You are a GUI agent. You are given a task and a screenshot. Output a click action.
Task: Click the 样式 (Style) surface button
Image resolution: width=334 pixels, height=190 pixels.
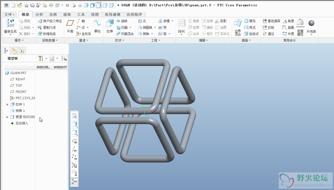[x=250, y=27]
